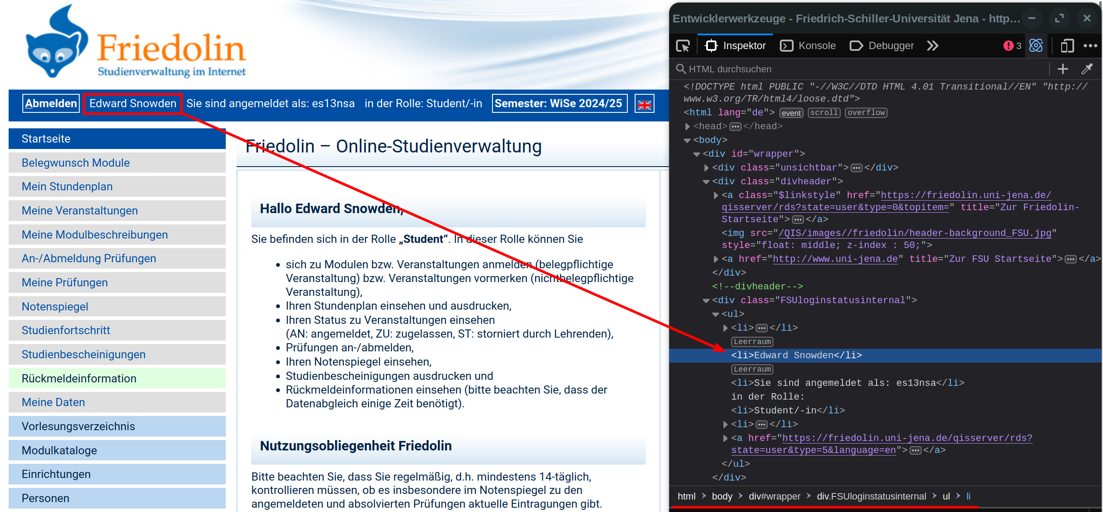
Task: Open Modulkataloge in the sidebar
Action: click(x=117, y=450)
